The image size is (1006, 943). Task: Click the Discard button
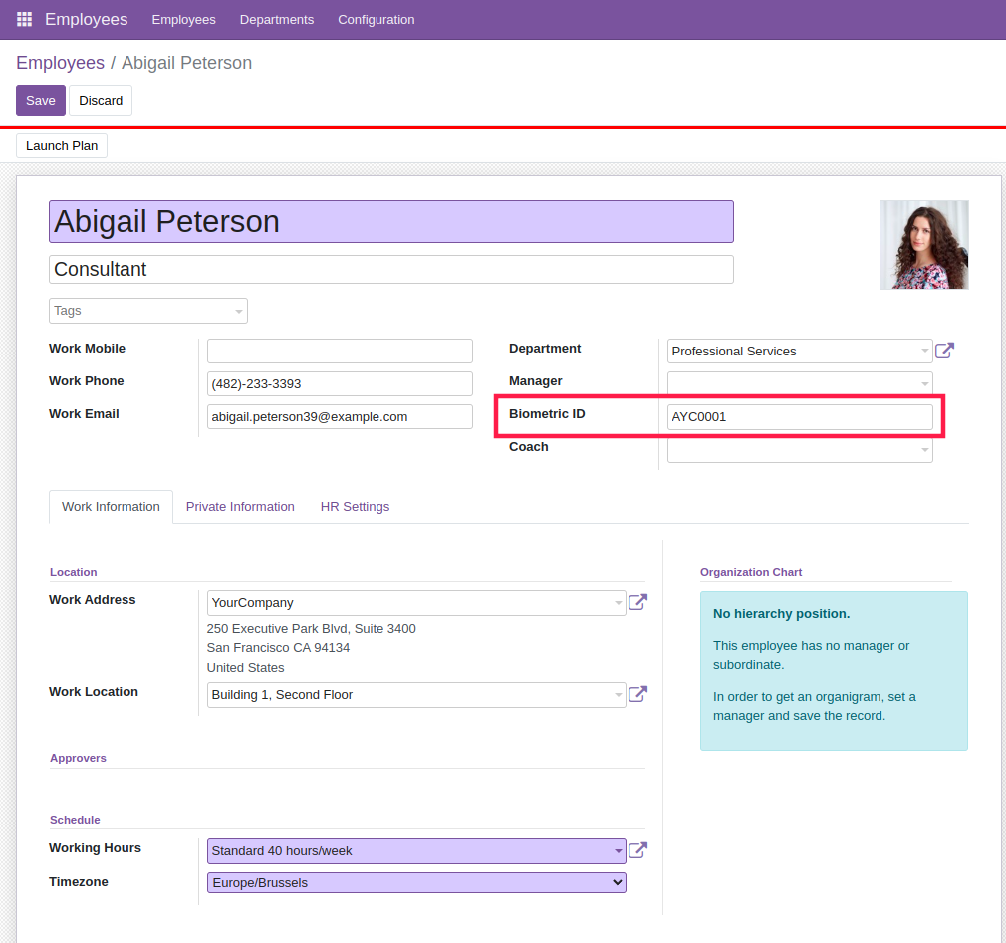click(x=101, y=100)
